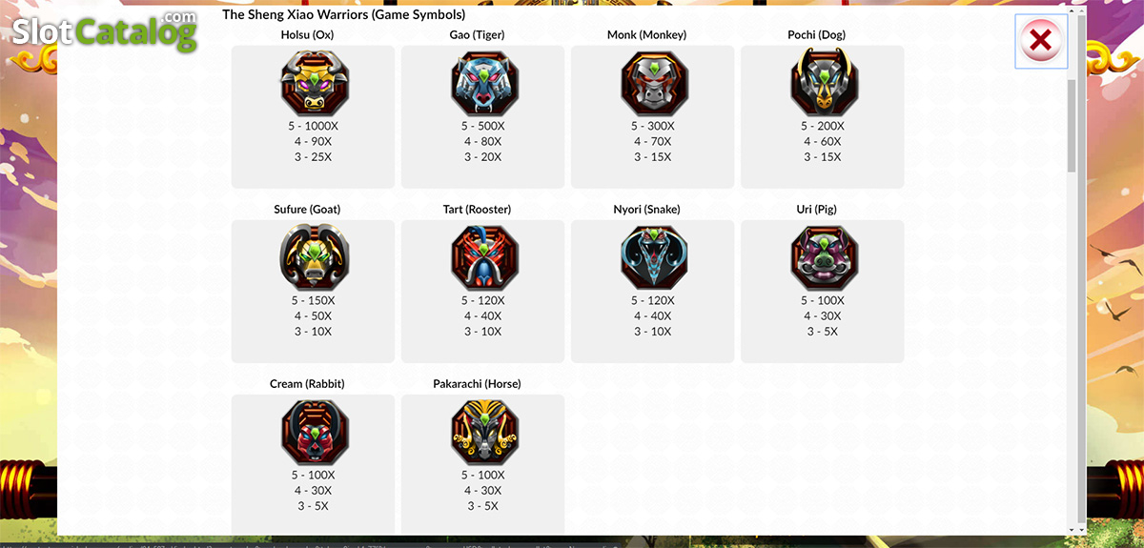Click the scrollbar down arrow
This screenshot has height=548, width=1144.
(x=1072, y=529)
